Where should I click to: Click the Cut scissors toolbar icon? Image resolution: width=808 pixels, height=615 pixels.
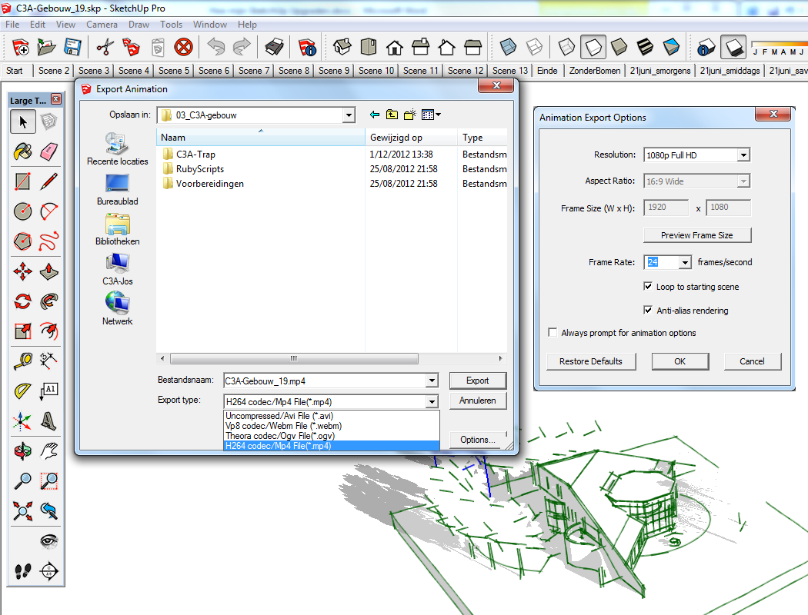tap(105, 47)
